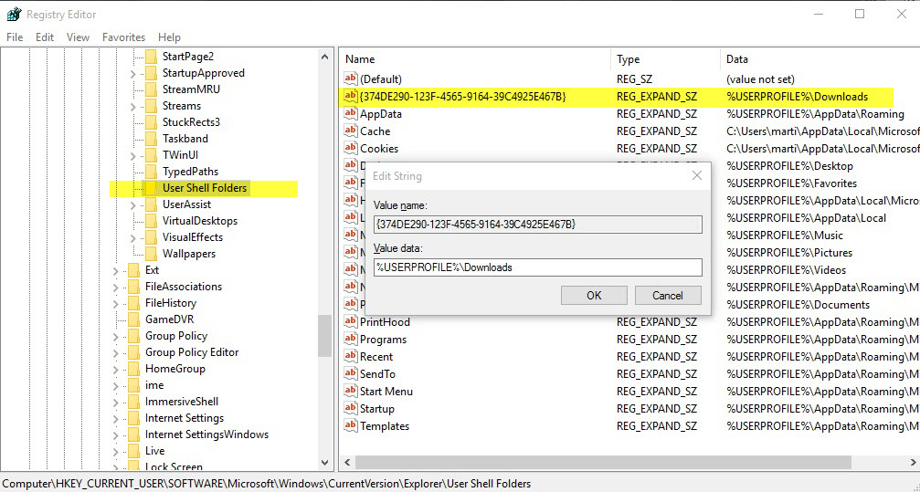This screenshot has height=492, width=920.
Task: Click the folder icon of HomeGroup key
Action: 133,368
